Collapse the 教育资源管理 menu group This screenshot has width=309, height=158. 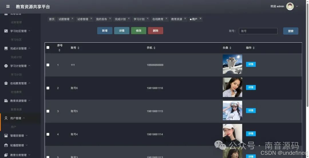[x=29, y=100]
